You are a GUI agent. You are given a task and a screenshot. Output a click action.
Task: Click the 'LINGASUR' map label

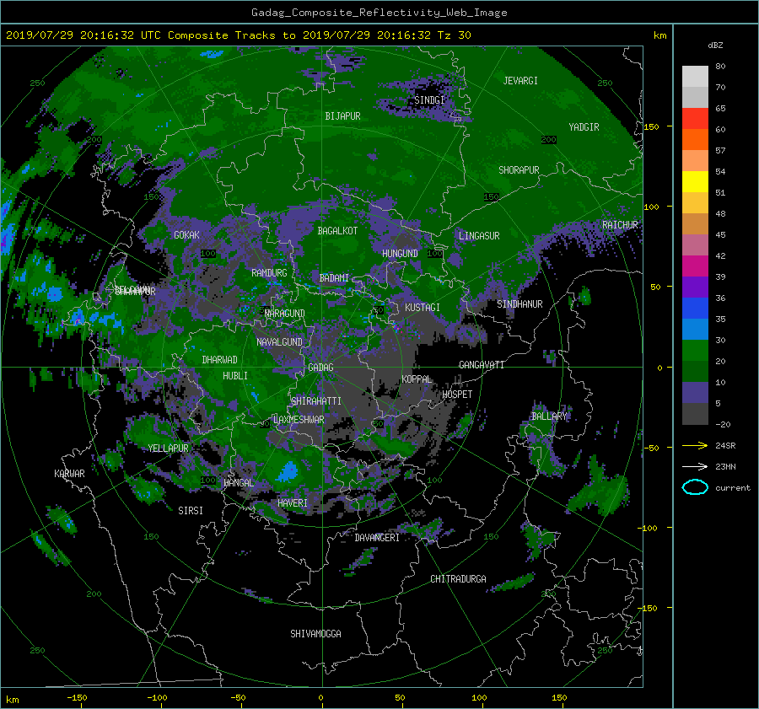coord(479,236)
